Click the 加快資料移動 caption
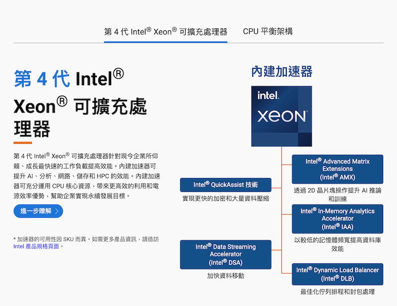The height and width of the screenshot is (306, 397). pyautogui.click(x=225, y=276)
